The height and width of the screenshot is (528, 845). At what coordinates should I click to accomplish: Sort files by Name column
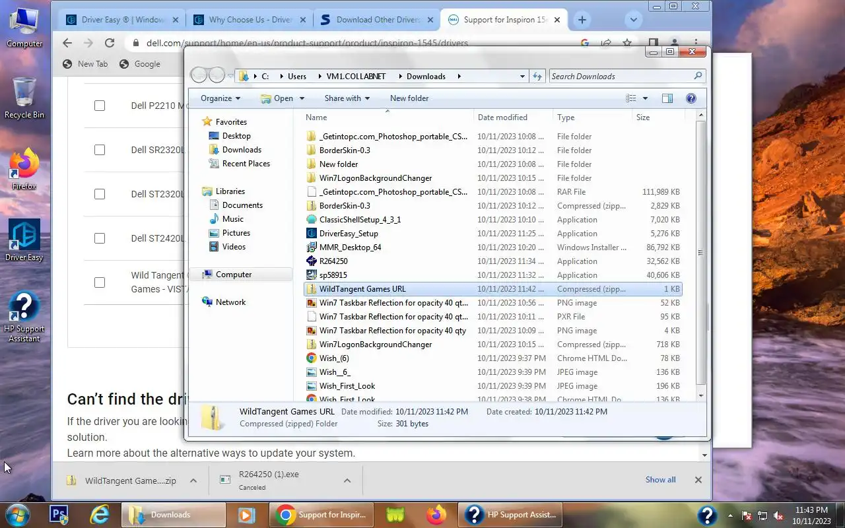[x=388, y=117]
